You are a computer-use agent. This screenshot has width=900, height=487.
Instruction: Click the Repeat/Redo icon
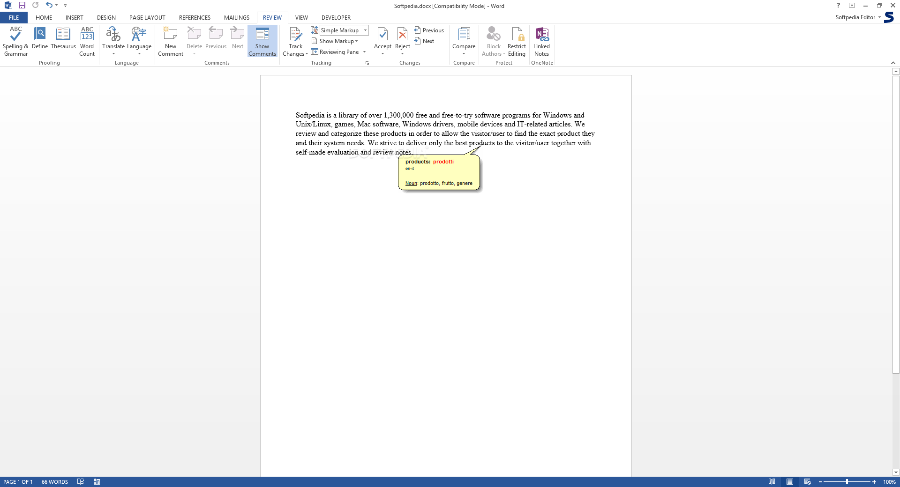[35, 5]
